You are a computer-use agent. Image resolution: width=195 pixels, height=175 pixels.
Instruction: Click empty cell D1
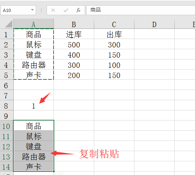(x=154, y=34)
